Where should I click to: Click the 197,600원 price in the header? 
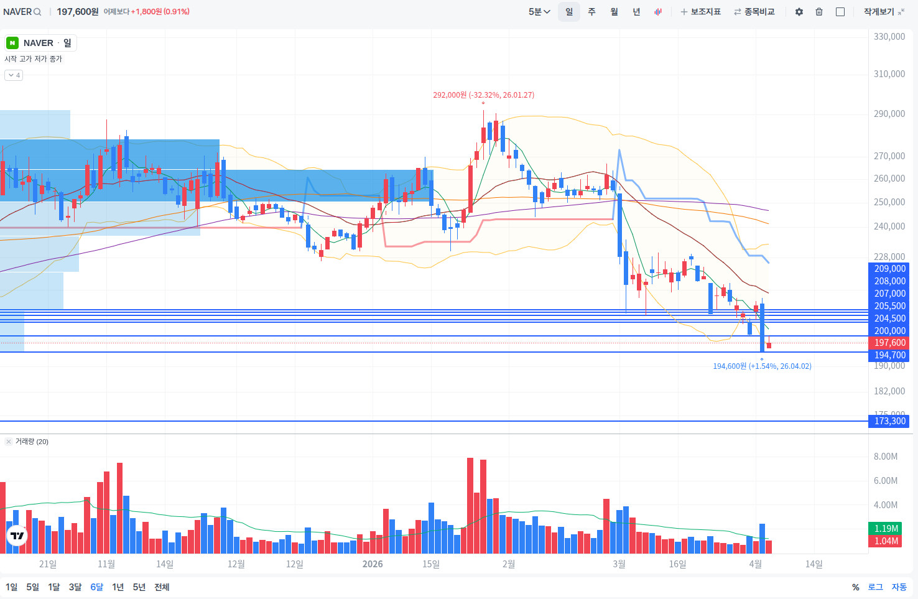pyautogui.click(x=78, y=12)
